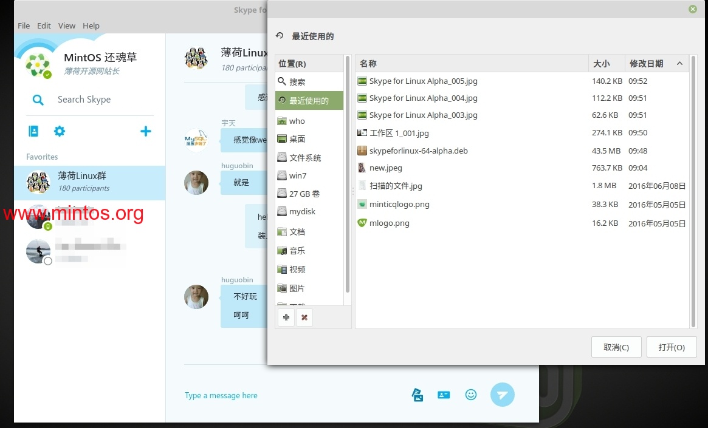The width and height of the screenshot is (708, 428).
Task: Sort files by 名称 column header
Action: [472, 64]
